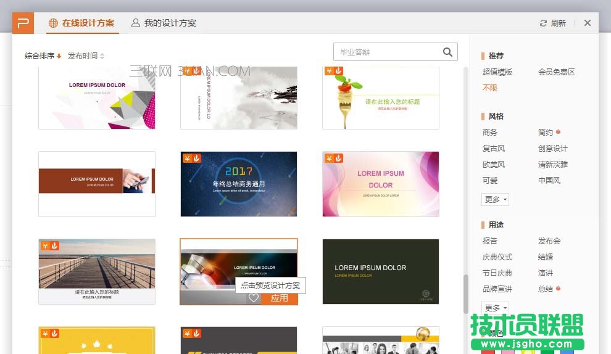This screenshot has height=354, width=611.
Task: Open the yellow crown template
Action: 97,340
